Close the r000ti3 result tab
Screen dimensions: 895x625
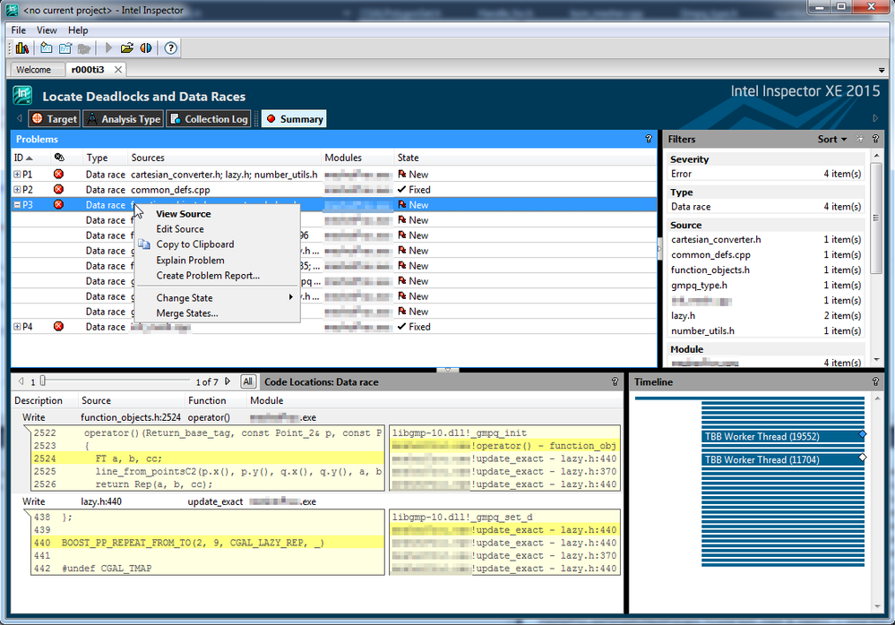pos(118,70)
